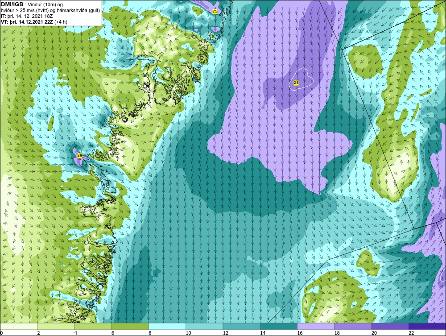Select the 6–8 m/s olive green swatch
Viewport: 446px width, 336px height.
click(130, 326)
